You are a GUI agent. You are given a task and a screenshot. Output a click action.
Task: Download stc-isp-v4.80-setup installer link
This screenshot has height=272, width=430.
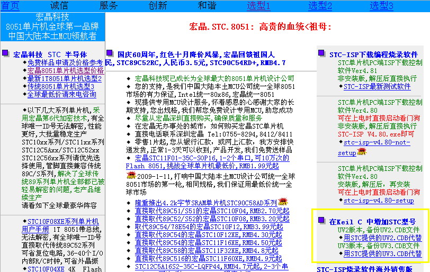click(379, 201)
